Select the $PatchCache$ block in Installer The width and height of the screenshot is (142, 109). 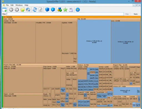coord(82,73)
